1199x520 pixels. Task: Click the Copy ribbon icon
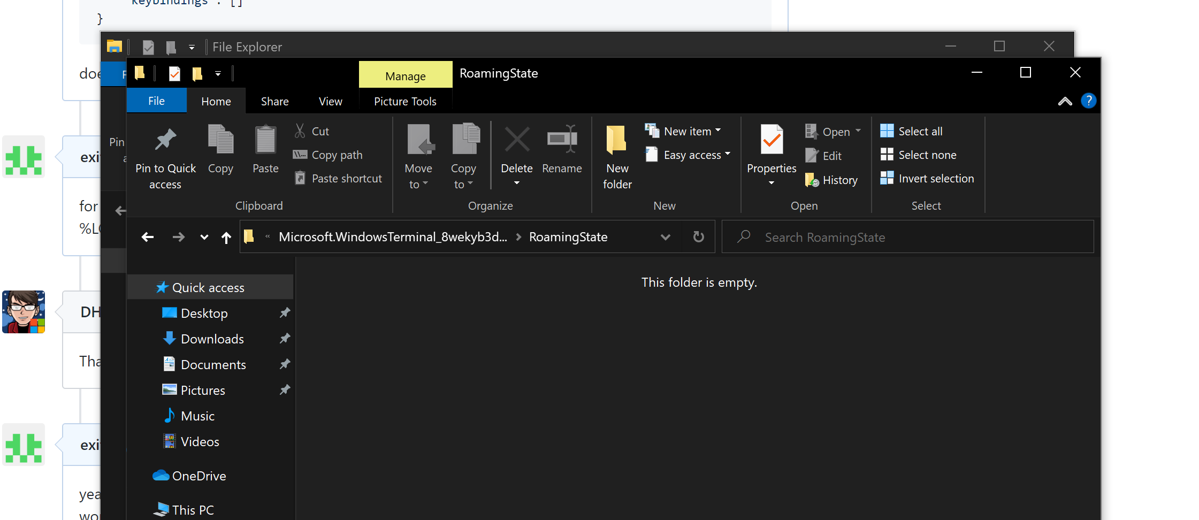pyautogui.click(x=220, y=139)
